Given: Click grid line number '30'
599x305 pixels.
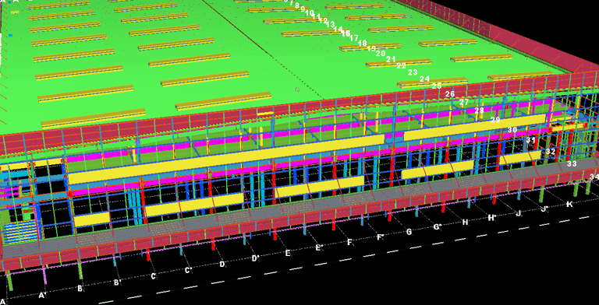Looking at the screenshot, I should [x=512, y=130].
